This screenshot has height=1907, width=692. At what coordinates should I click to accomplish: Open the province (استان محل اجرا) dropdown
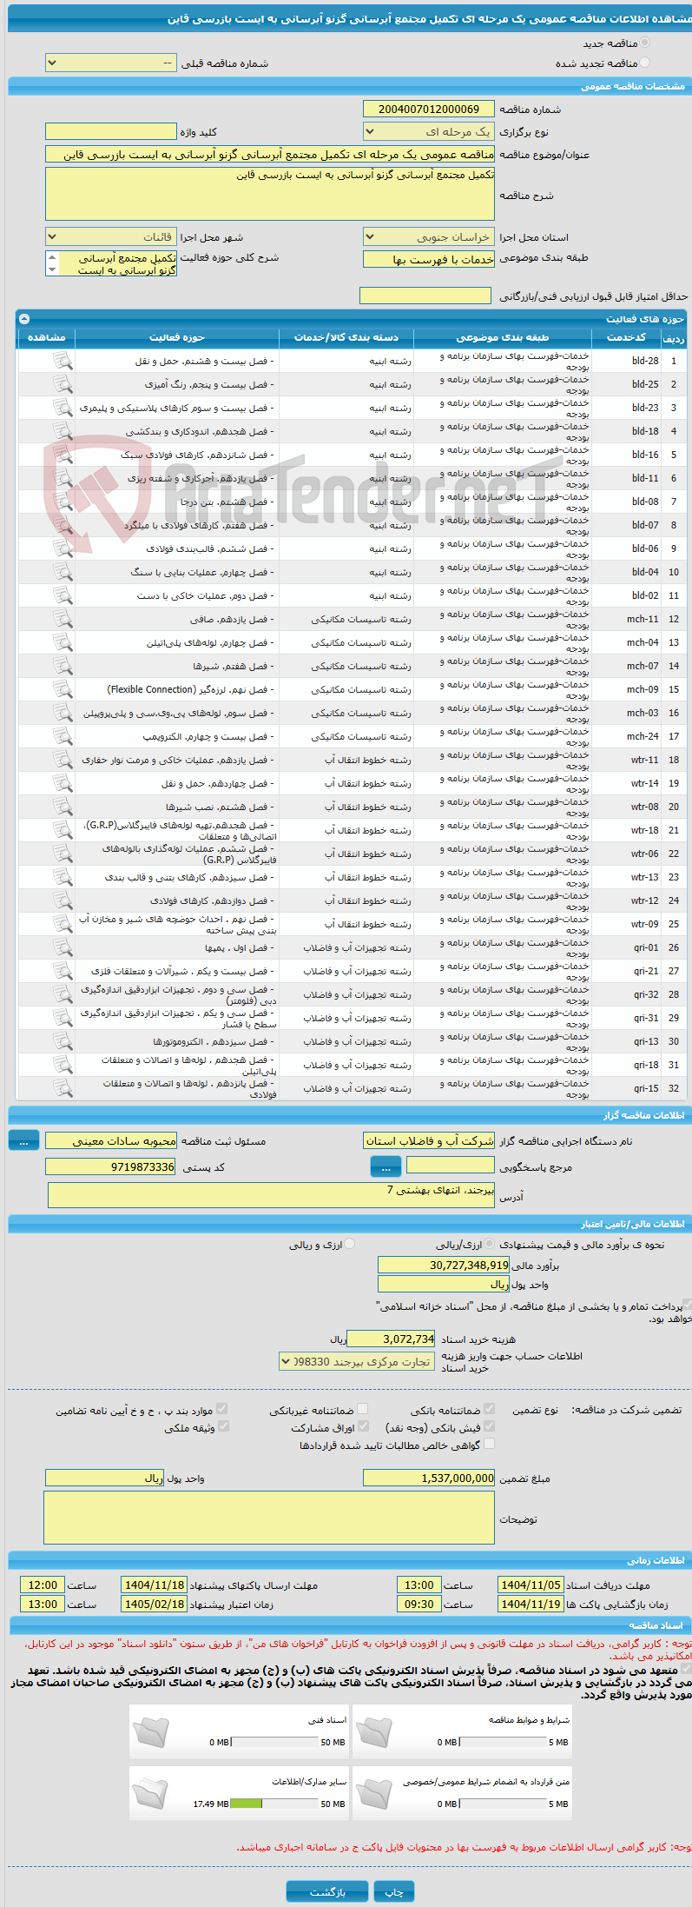click(429, 237)
